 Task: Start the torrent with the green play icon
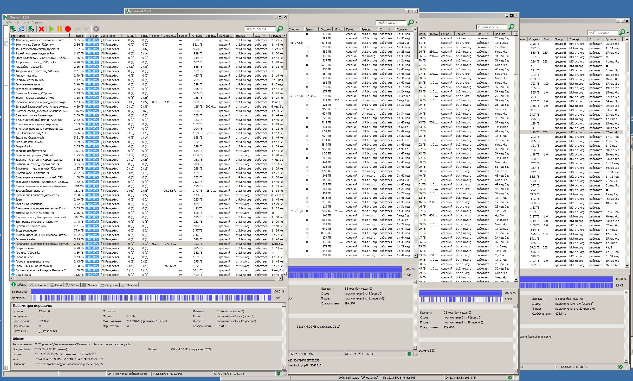coord(51,29)
